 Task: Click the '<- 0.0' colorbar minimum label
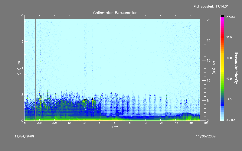click(231, 120)
